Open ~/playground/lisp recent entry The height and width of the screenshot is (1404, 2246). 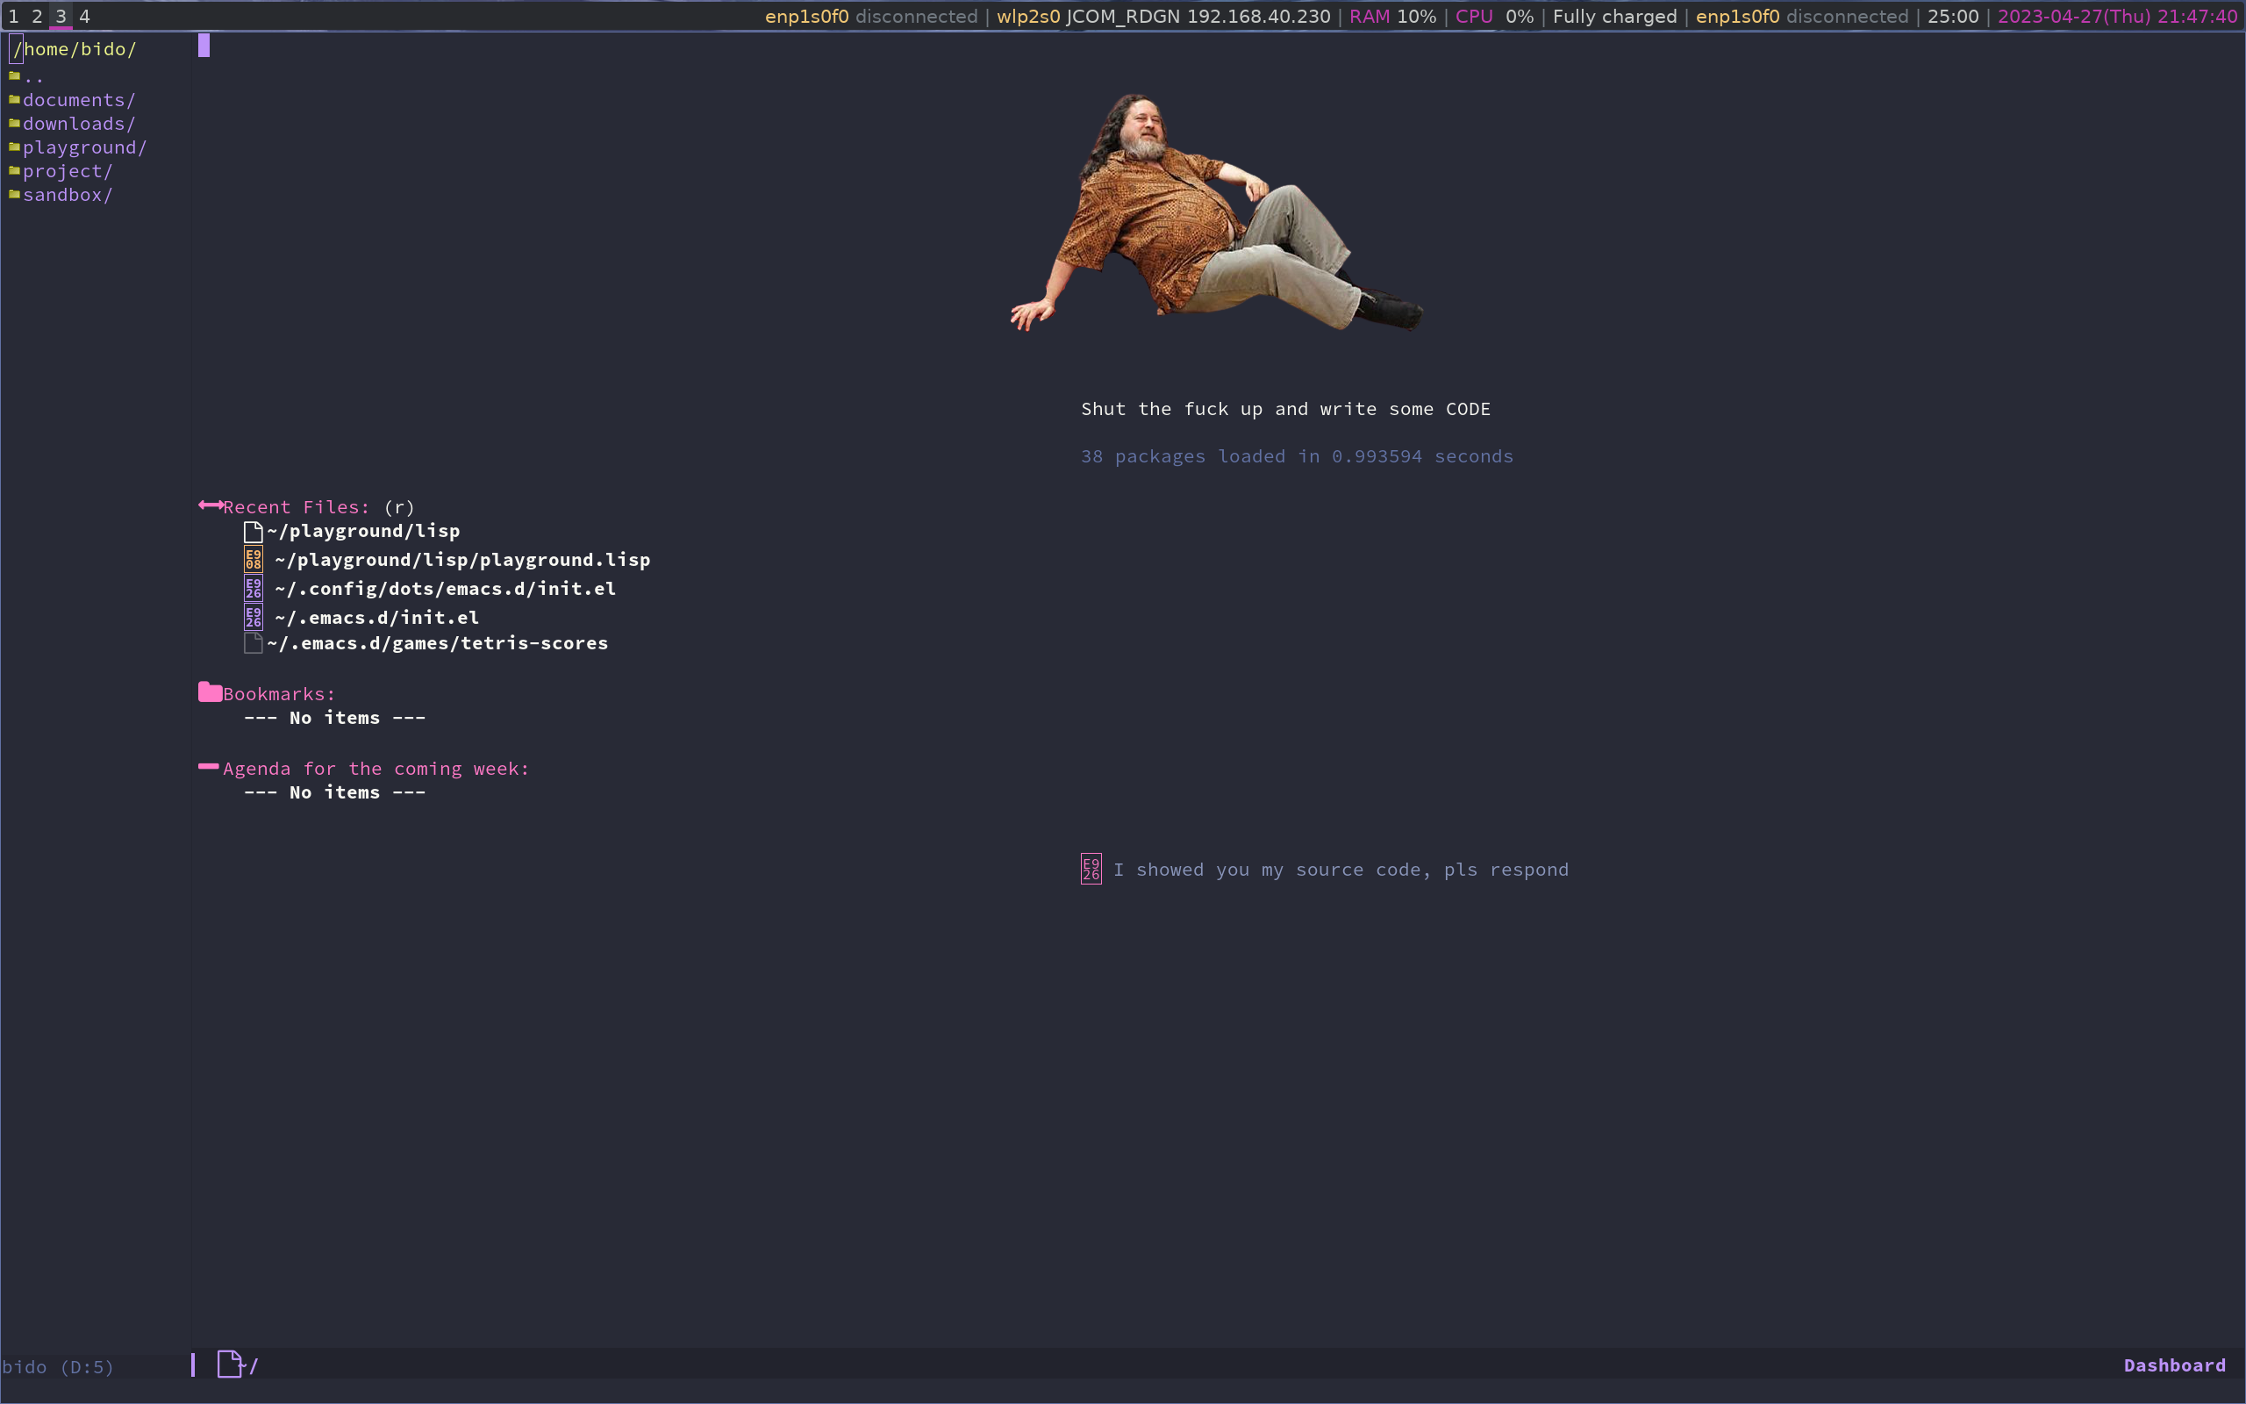(x=364, y=531)
